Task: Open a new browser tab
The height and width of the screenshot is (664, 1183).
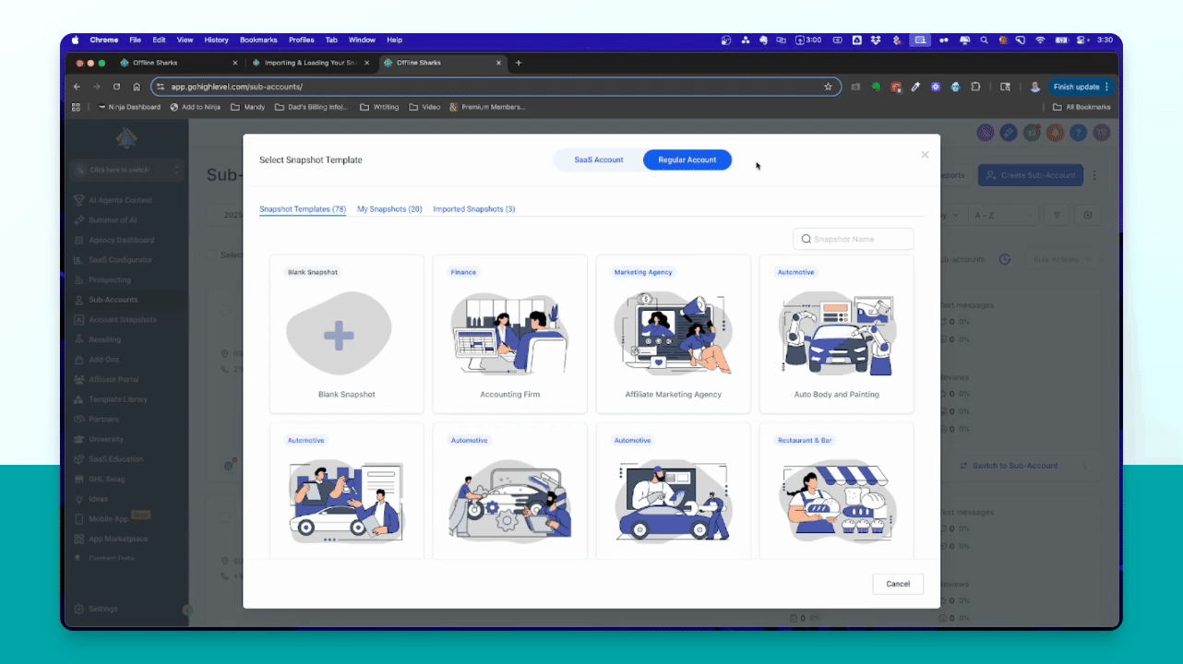Action: (x=519, y=63)
